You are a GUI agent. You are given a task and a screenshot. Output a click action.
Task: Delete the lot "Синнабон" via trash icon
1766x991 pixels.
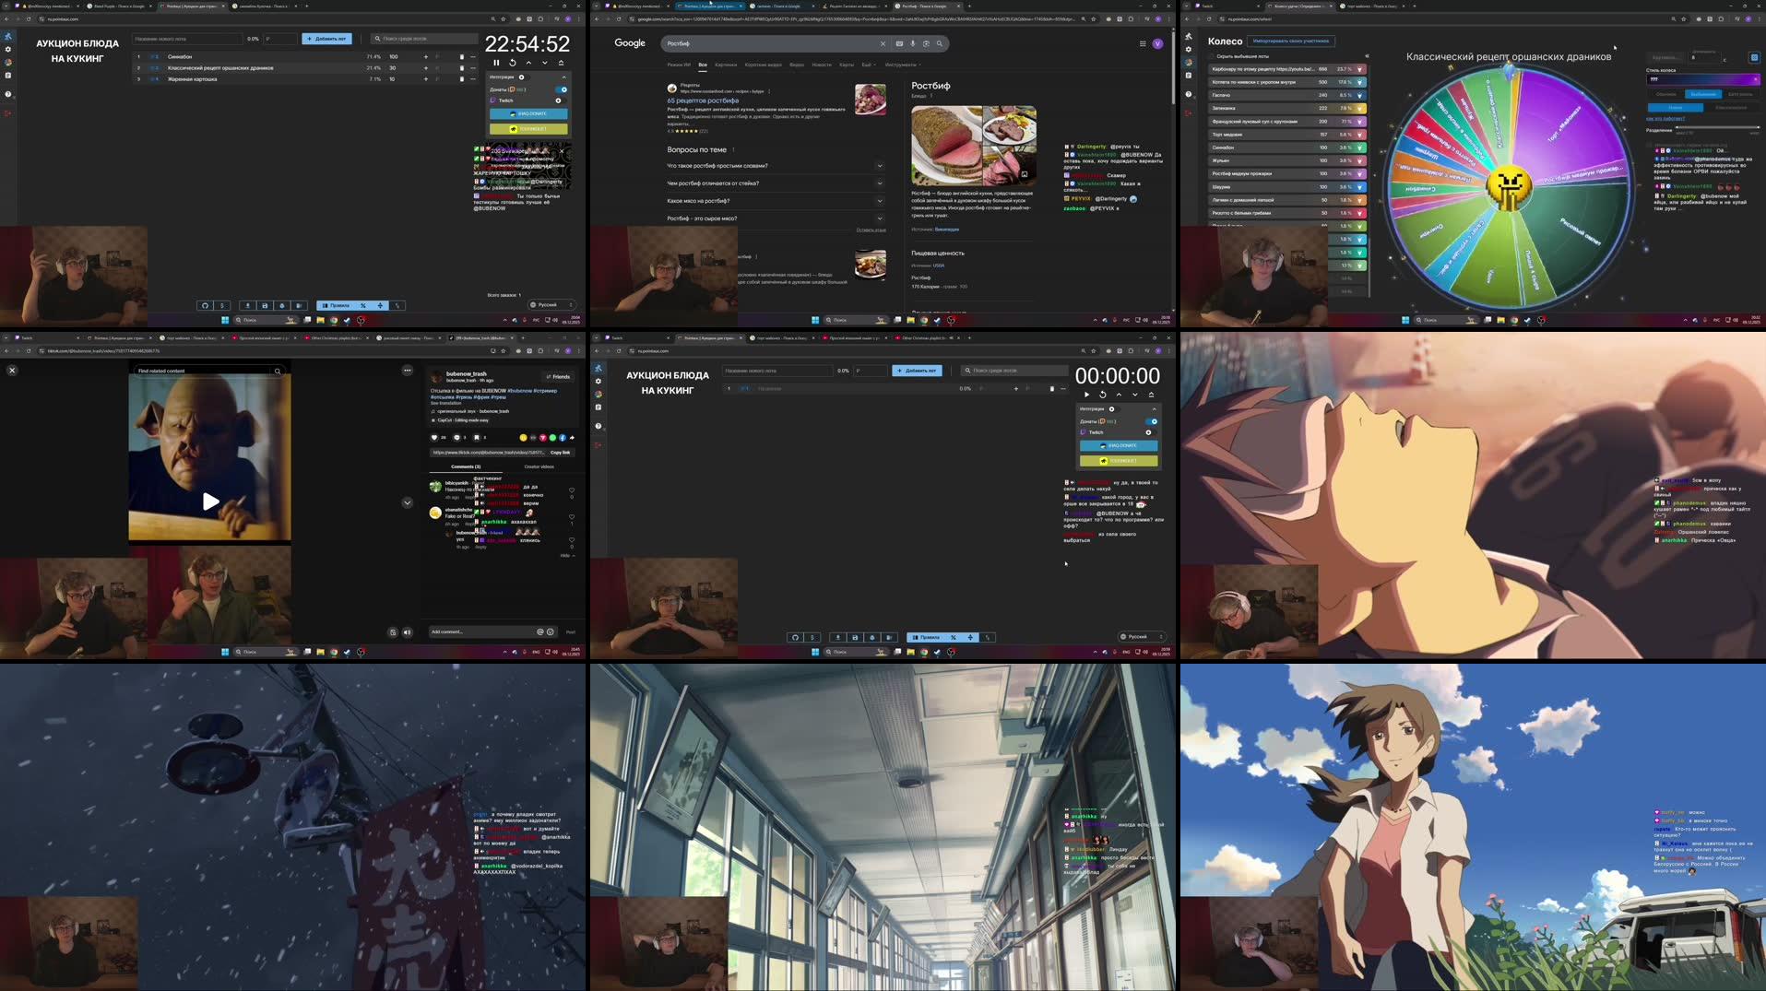click(x=461, y=57)
